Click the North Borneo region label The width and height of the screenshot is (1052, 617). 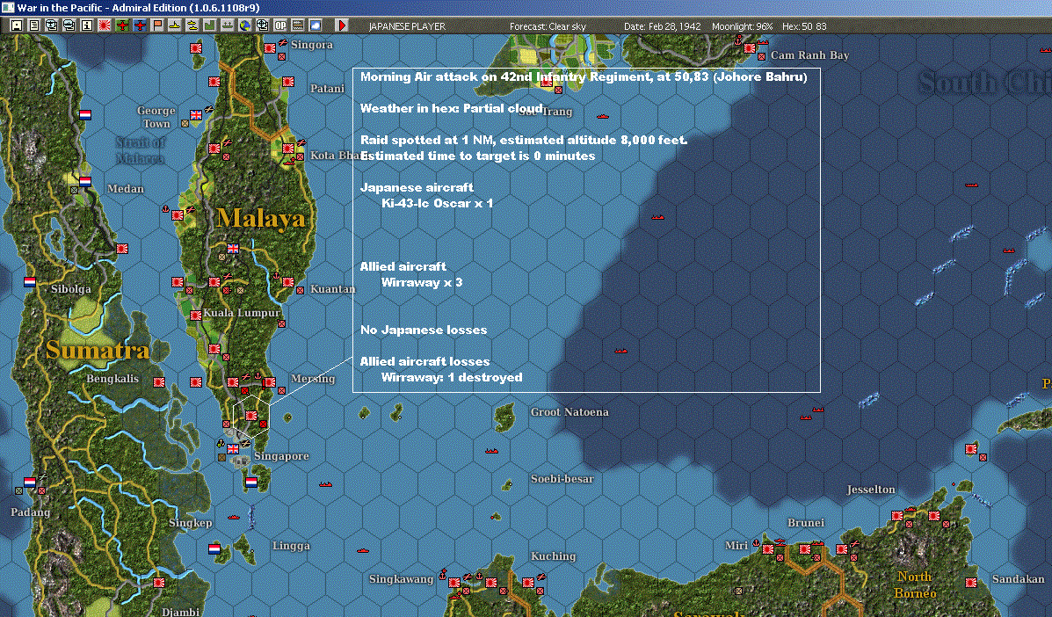click(x=915, y=584)
